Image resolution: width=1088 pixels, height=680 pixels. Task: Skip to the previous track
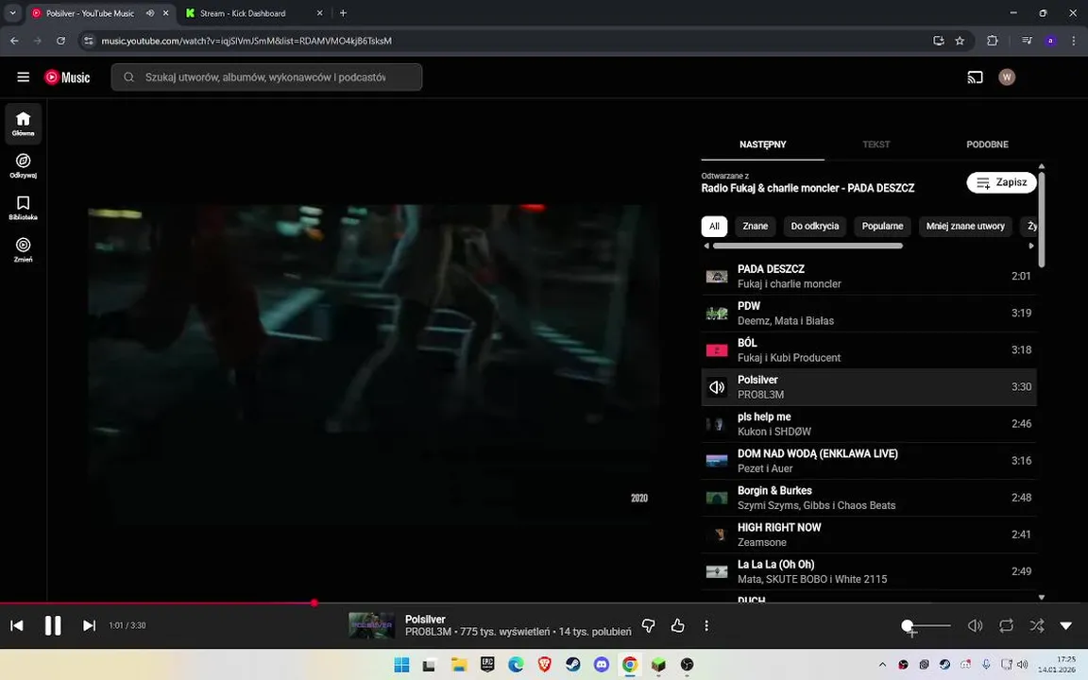pyautogui.click(x=17, y=625)
